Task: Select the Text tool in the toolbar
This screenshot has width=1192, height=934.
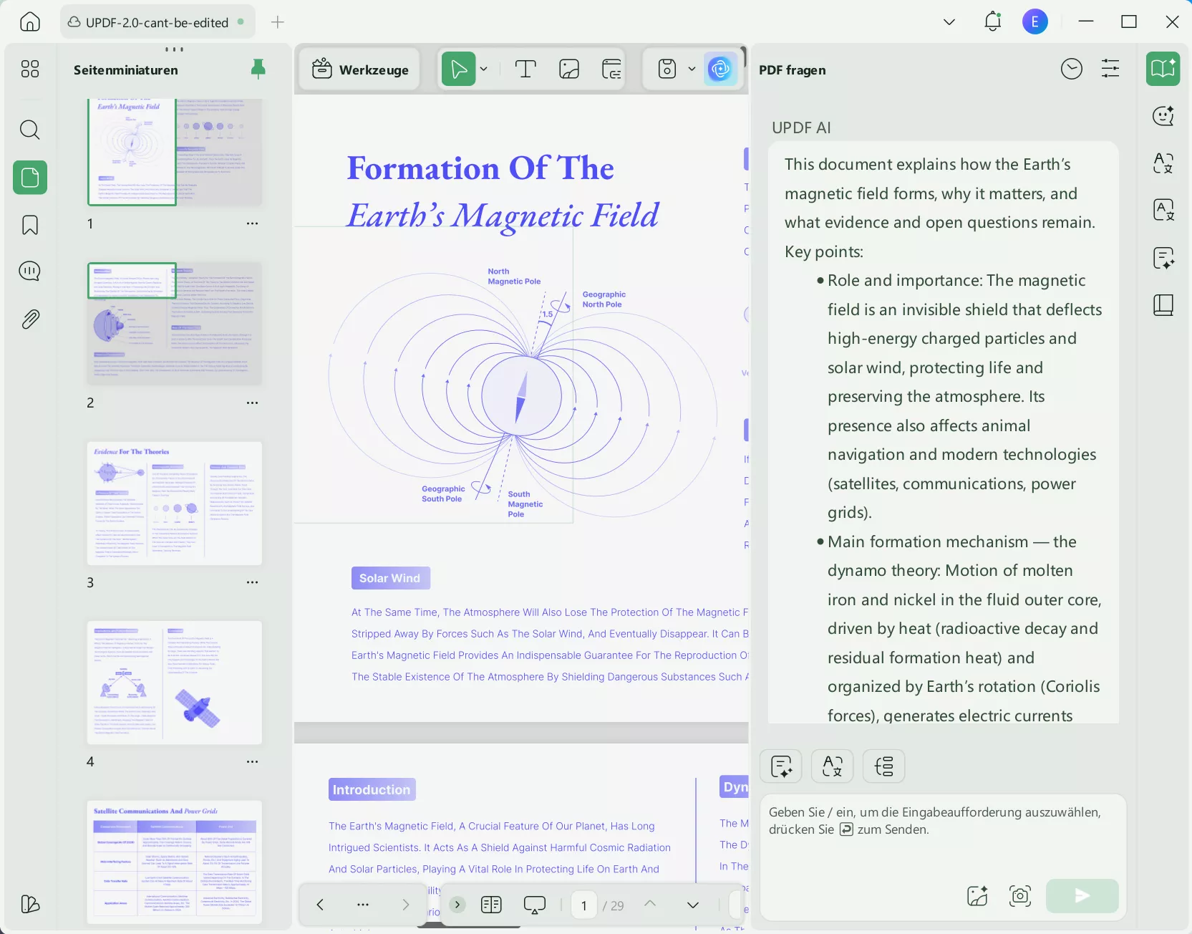Action: coord(525,69)
